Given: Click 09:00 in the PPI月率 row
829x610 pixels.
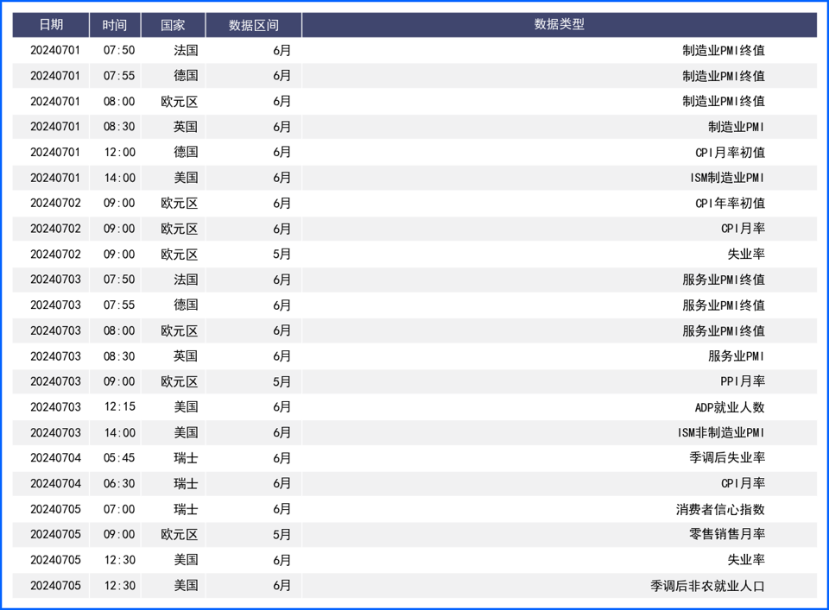Looking at the screenshot, I should click(x=119, y=381).
